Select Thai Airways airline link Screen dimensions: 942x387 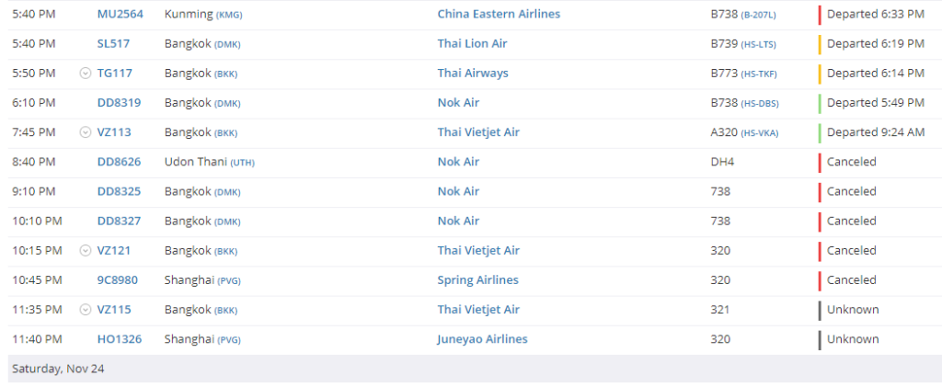473,73
